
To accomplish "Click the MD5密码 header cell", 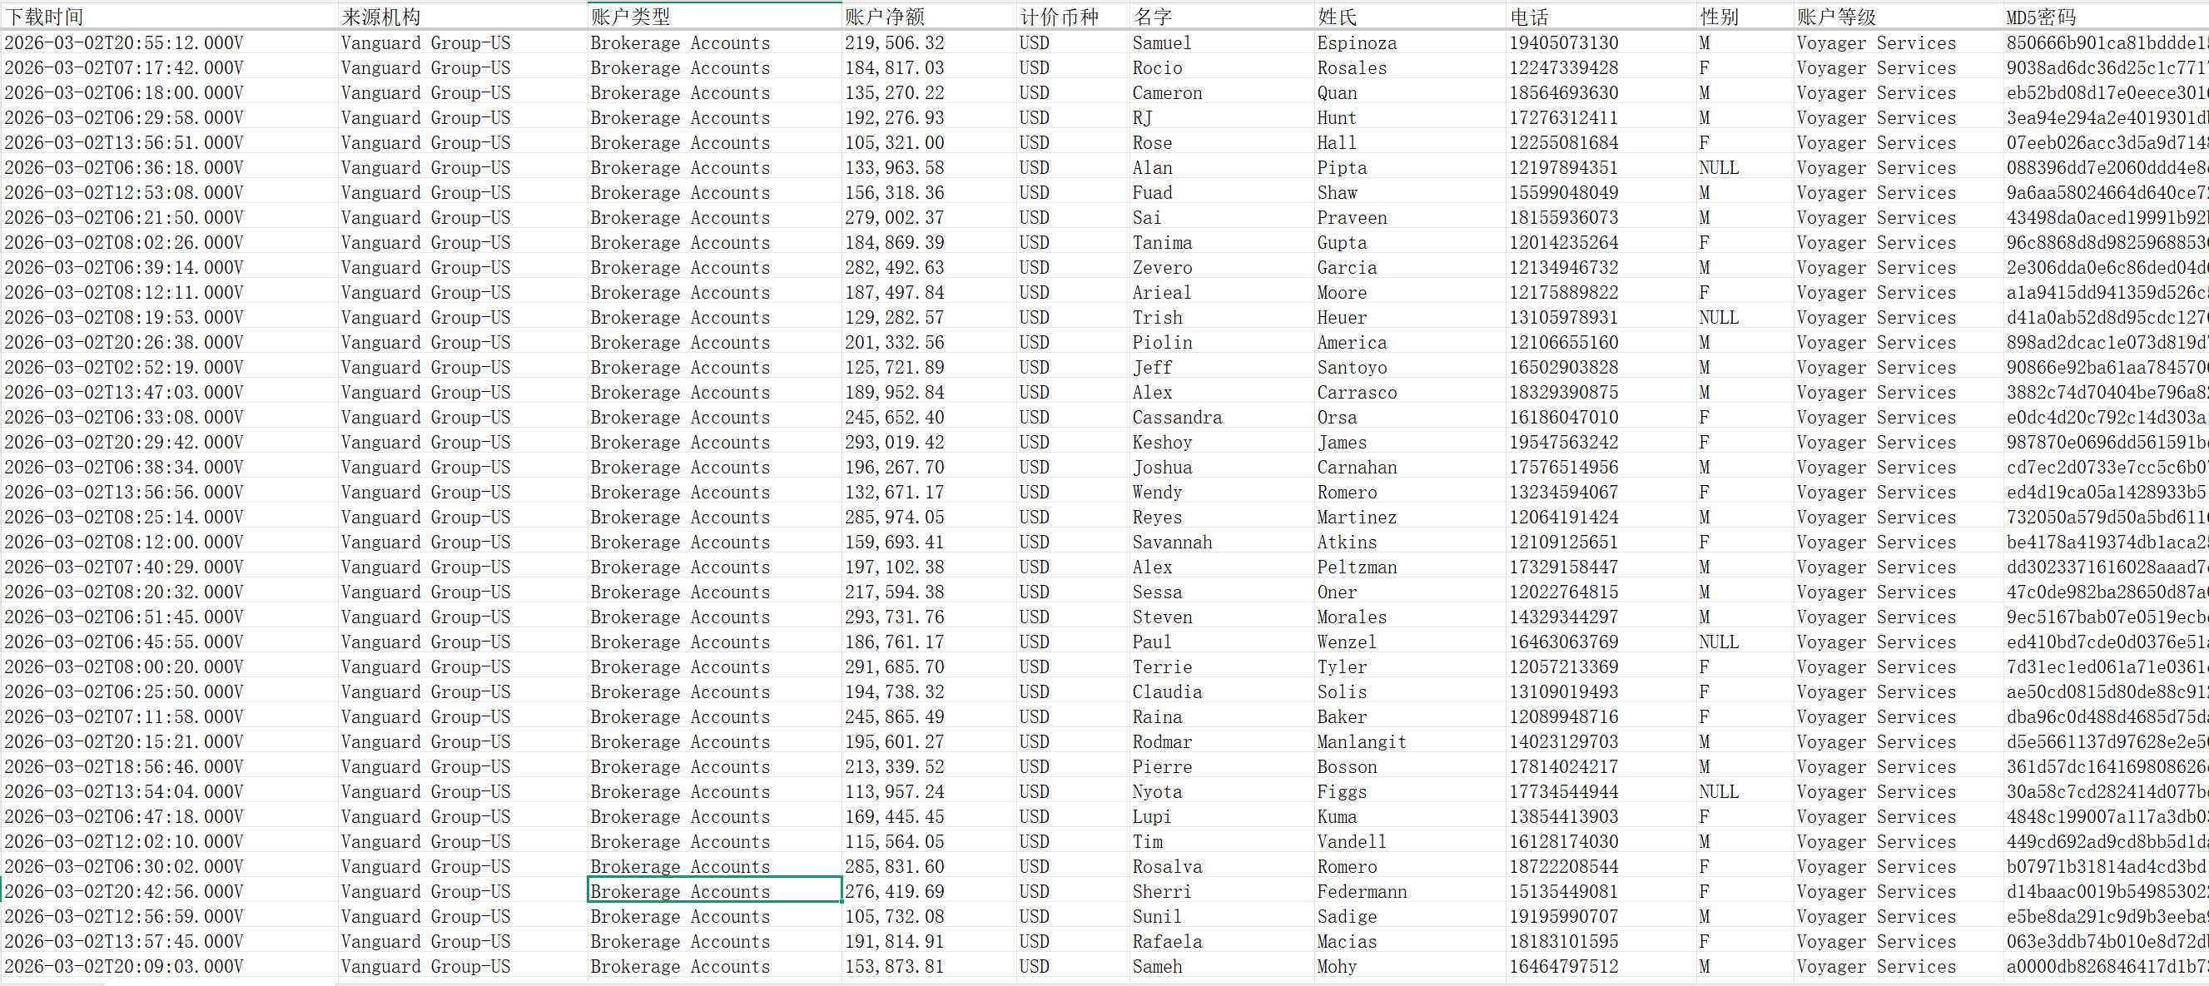I will pyautogui.click(x=2106, y=17).
